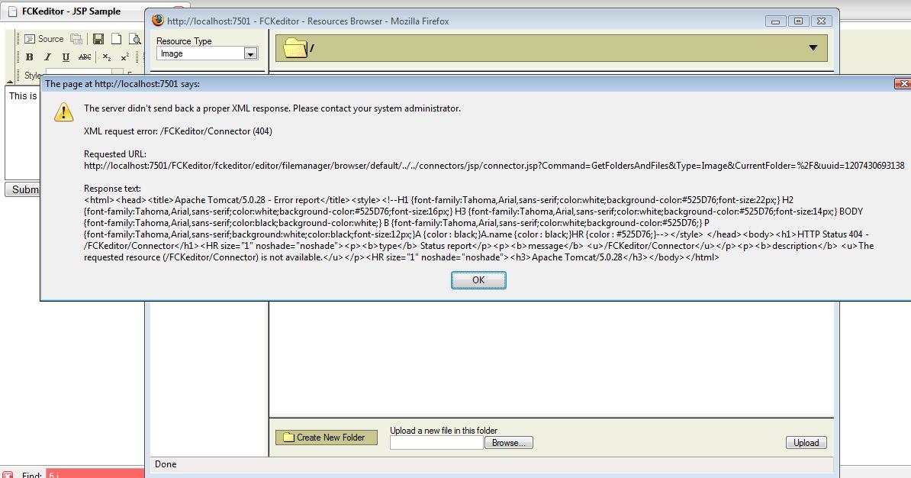Apply Superscript formatting

pyautogui.click(x=125, y=57)
